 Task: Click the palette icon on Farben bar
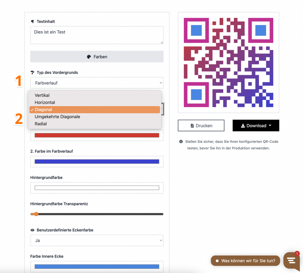(89, 57)
